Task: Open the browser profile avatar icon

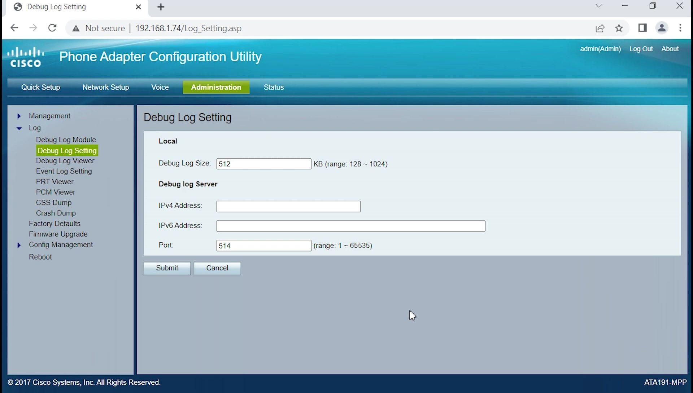Action: click(x=662, y=28)
